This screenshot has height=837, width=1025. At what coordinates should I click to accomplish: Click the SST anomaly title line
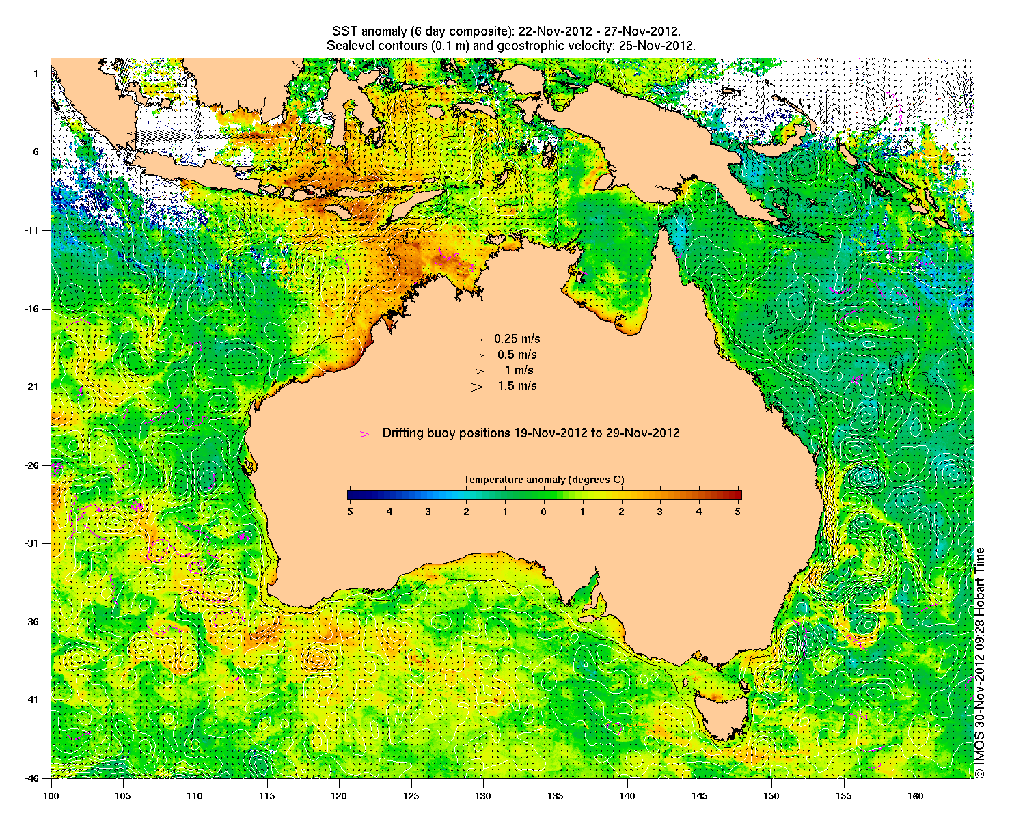click(x=506, y=31)
